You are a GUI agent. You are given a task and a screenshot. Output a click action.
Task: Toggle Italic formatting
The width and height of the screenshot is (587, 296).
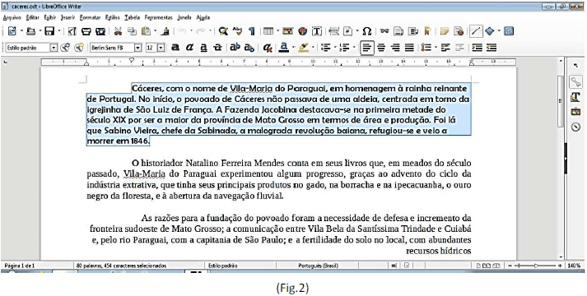tap(189, 48)
